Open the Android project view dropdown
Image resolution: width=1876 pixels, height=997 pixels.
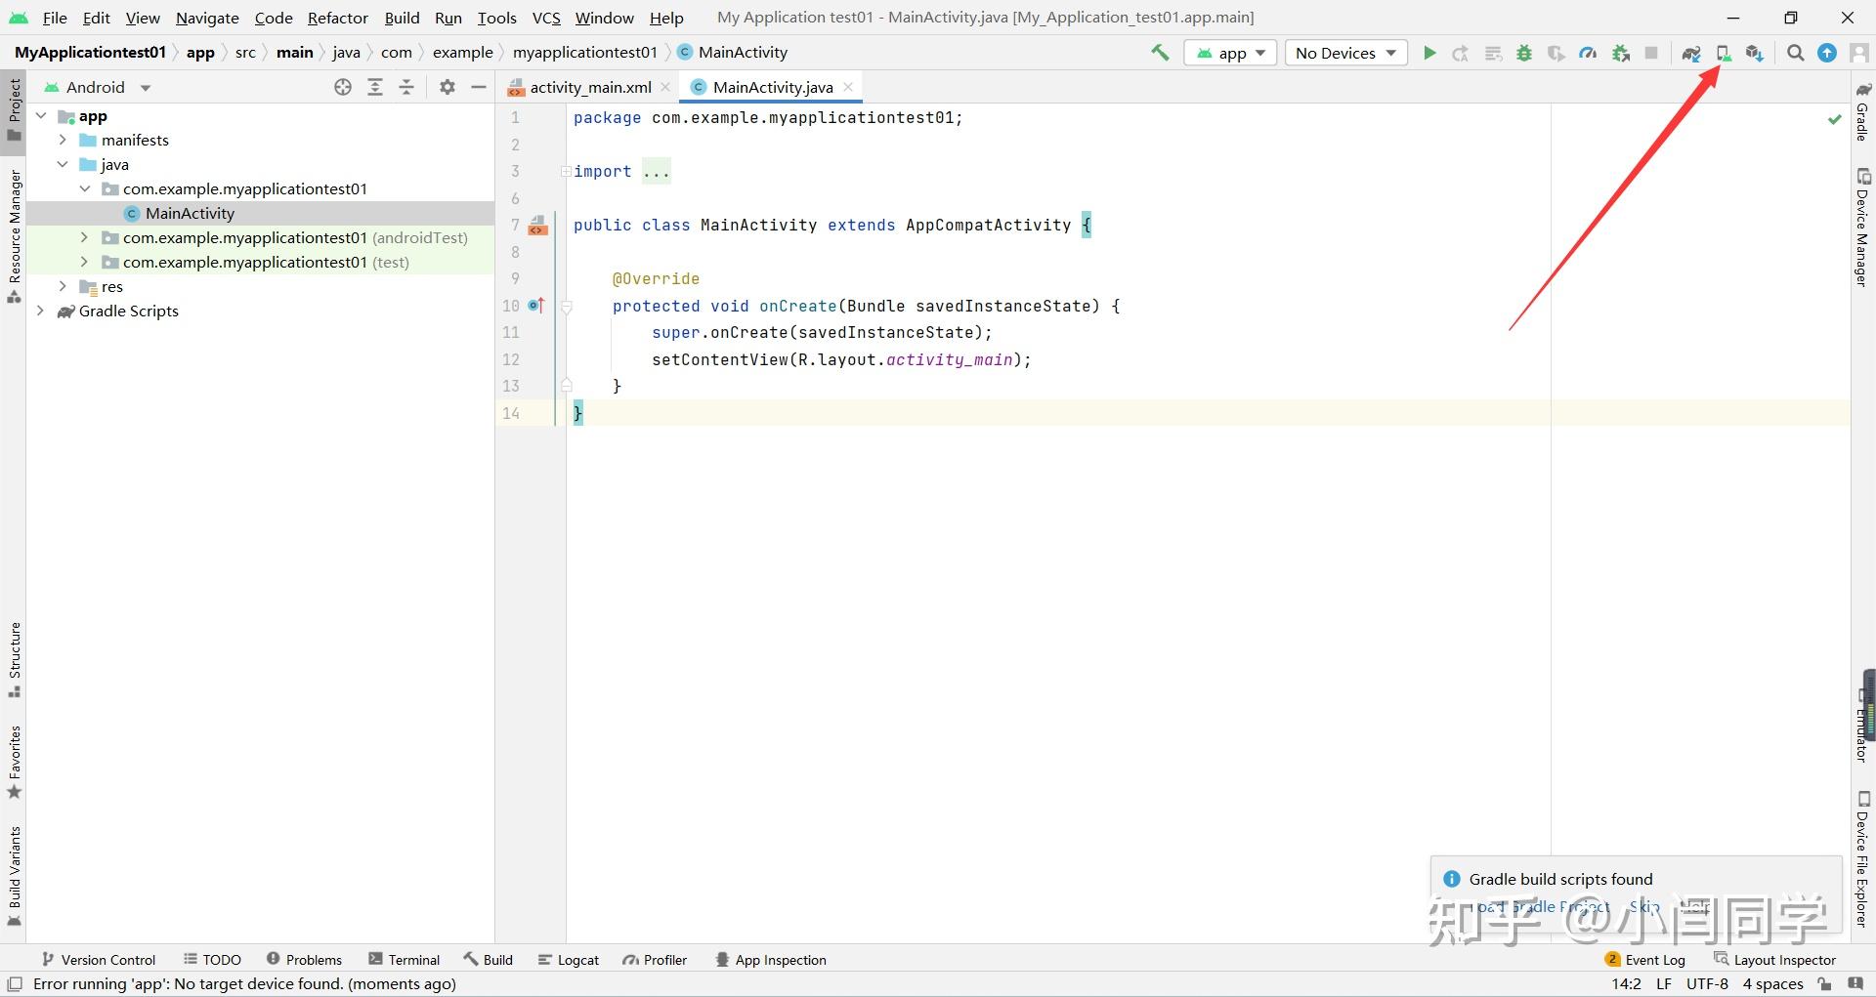coord(98,87)
